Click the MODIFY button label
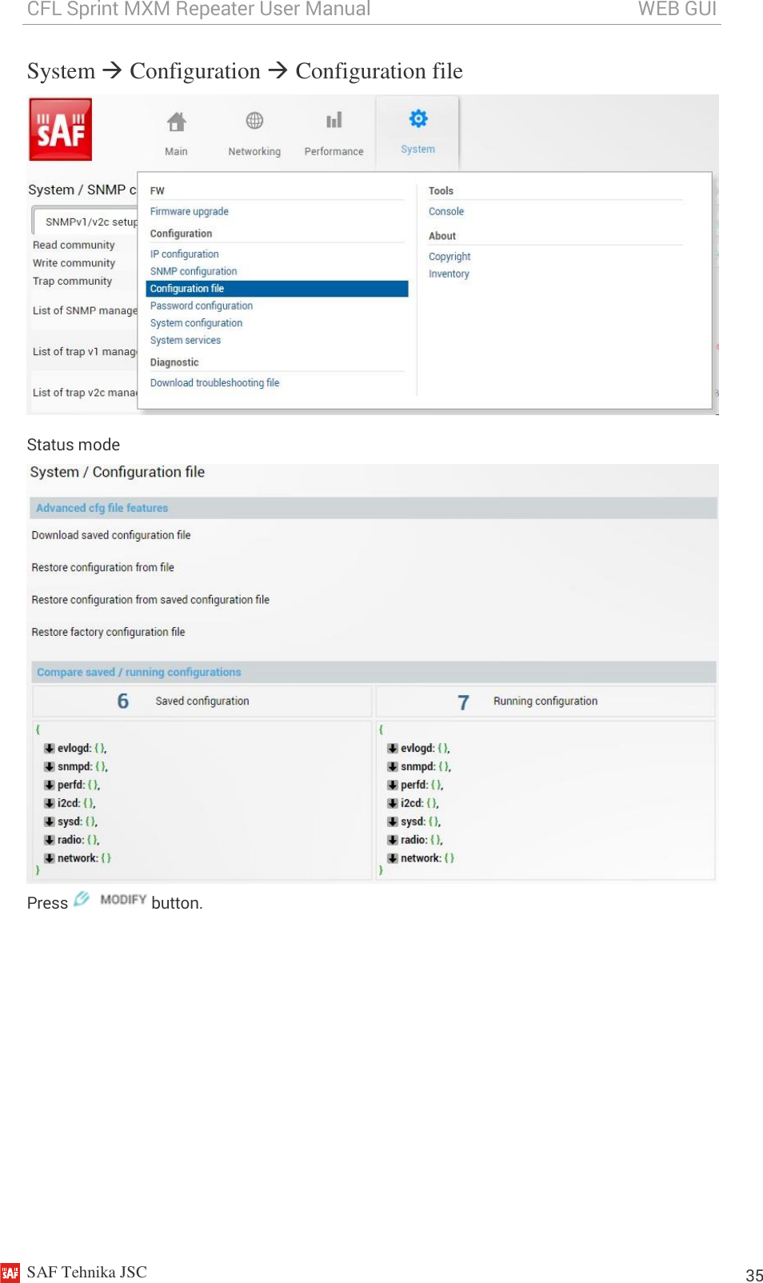The height and width of the screenshot is (1283, 763). click(123, 899)
